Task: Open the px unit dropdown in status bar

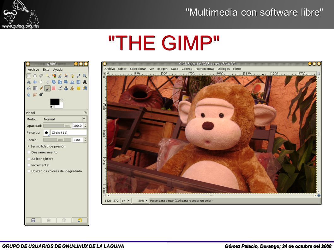Action: pyautogui.click(x=126, y=201)
